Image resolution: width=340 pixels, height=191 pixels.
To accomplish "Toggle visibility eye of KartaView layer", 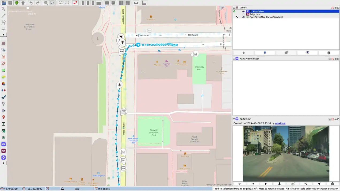I will tap(243, 11).
